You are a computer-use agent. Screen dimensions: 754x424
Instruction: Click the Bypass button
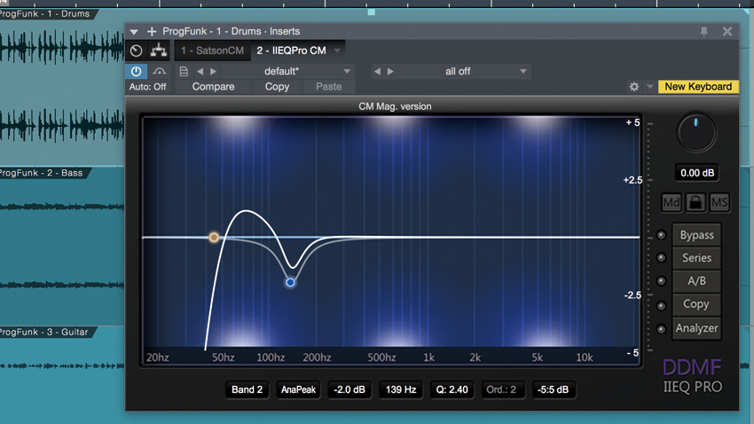[x=696, y=235]
